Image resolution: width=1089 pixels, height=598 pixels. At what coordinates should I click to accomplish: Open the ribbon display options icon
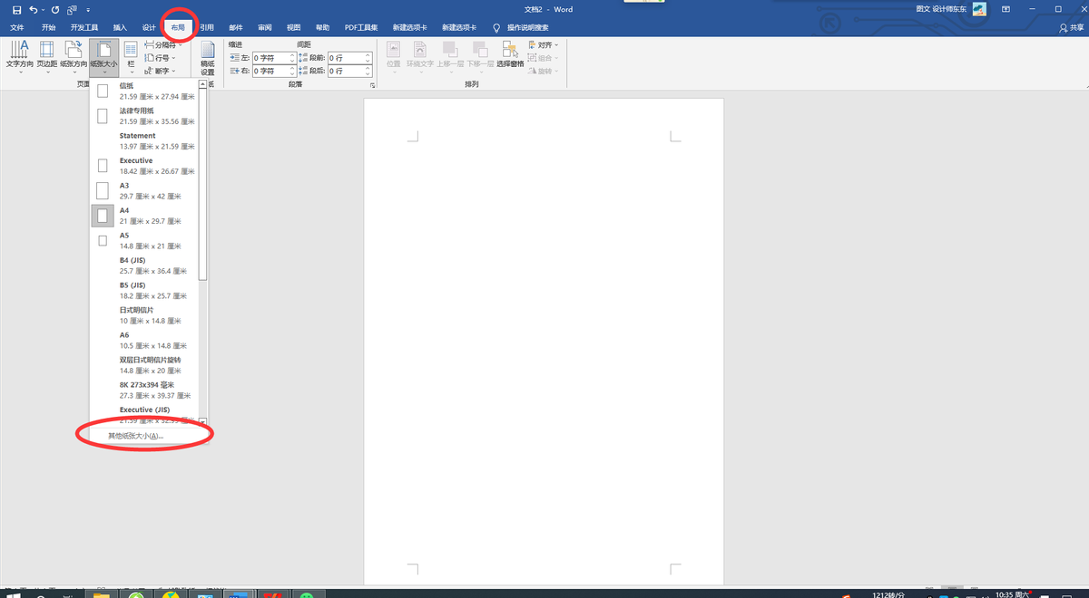1006,9
